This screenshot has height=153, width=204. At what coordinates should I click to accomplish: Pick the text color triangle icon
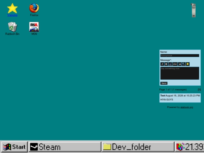click(x=170, y=64)
